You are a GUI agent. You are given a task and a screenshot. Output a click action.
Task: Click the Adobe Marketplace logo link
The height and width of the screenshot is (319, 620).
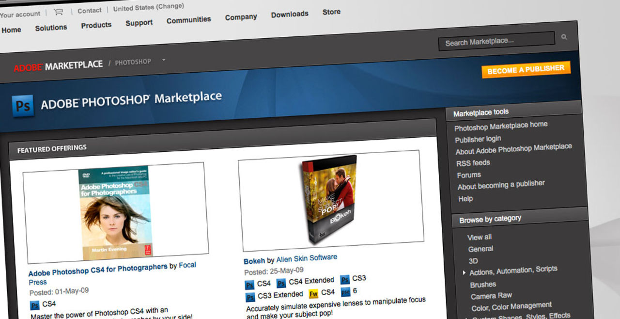click(58, 66)
